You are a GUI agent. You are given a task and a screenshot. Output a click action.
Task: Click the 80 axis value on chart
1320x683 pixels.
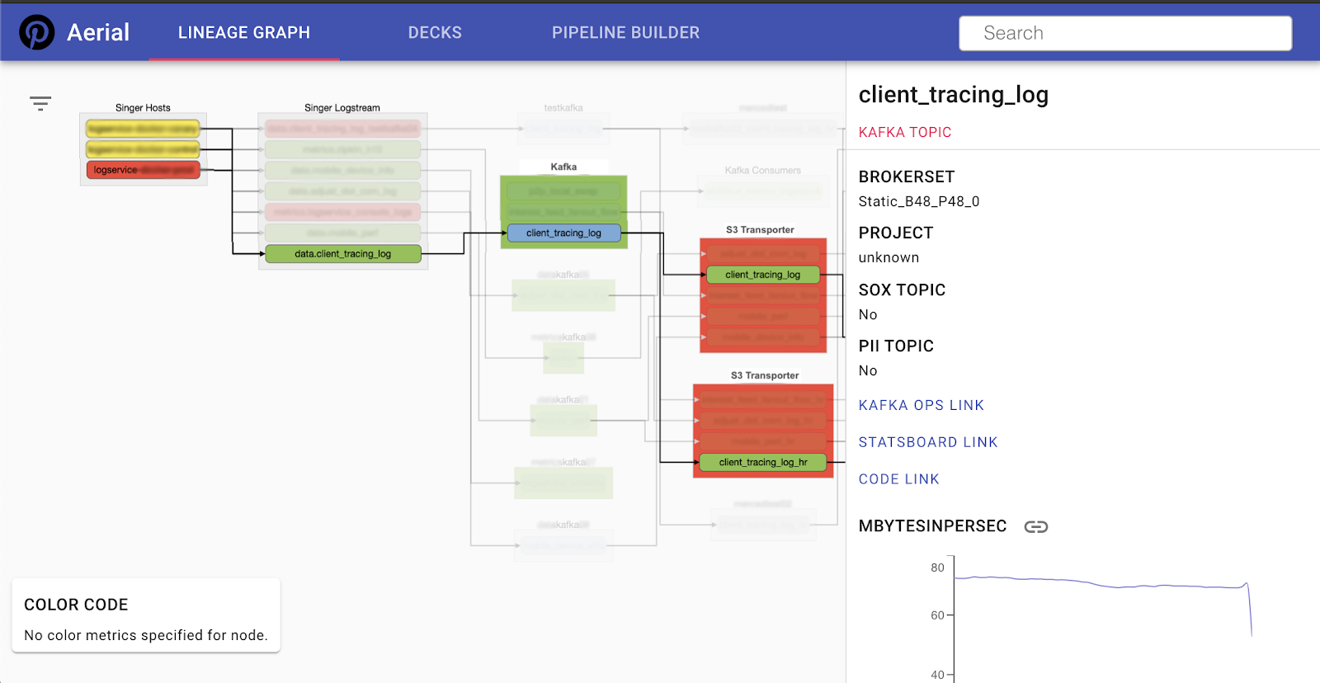coord(937,568)
